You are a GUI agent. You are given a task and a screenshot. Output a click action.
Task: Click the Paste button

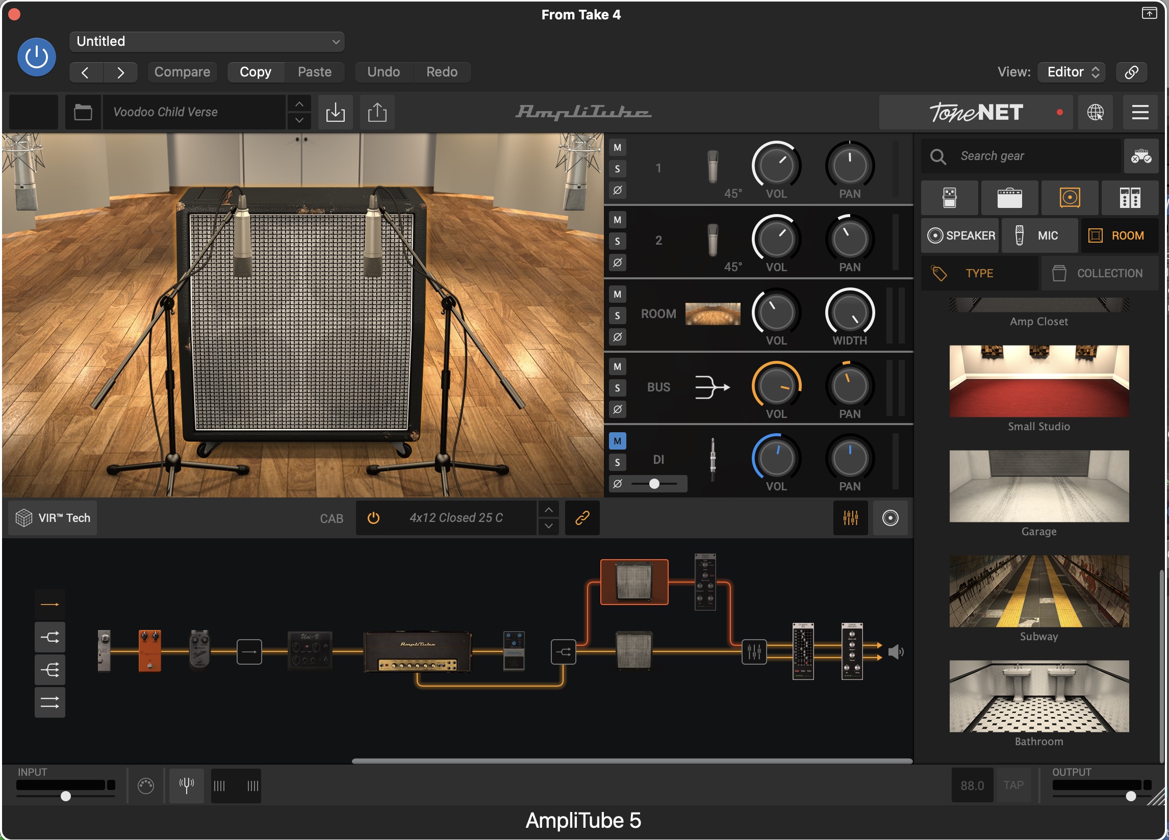pos(314,72)
